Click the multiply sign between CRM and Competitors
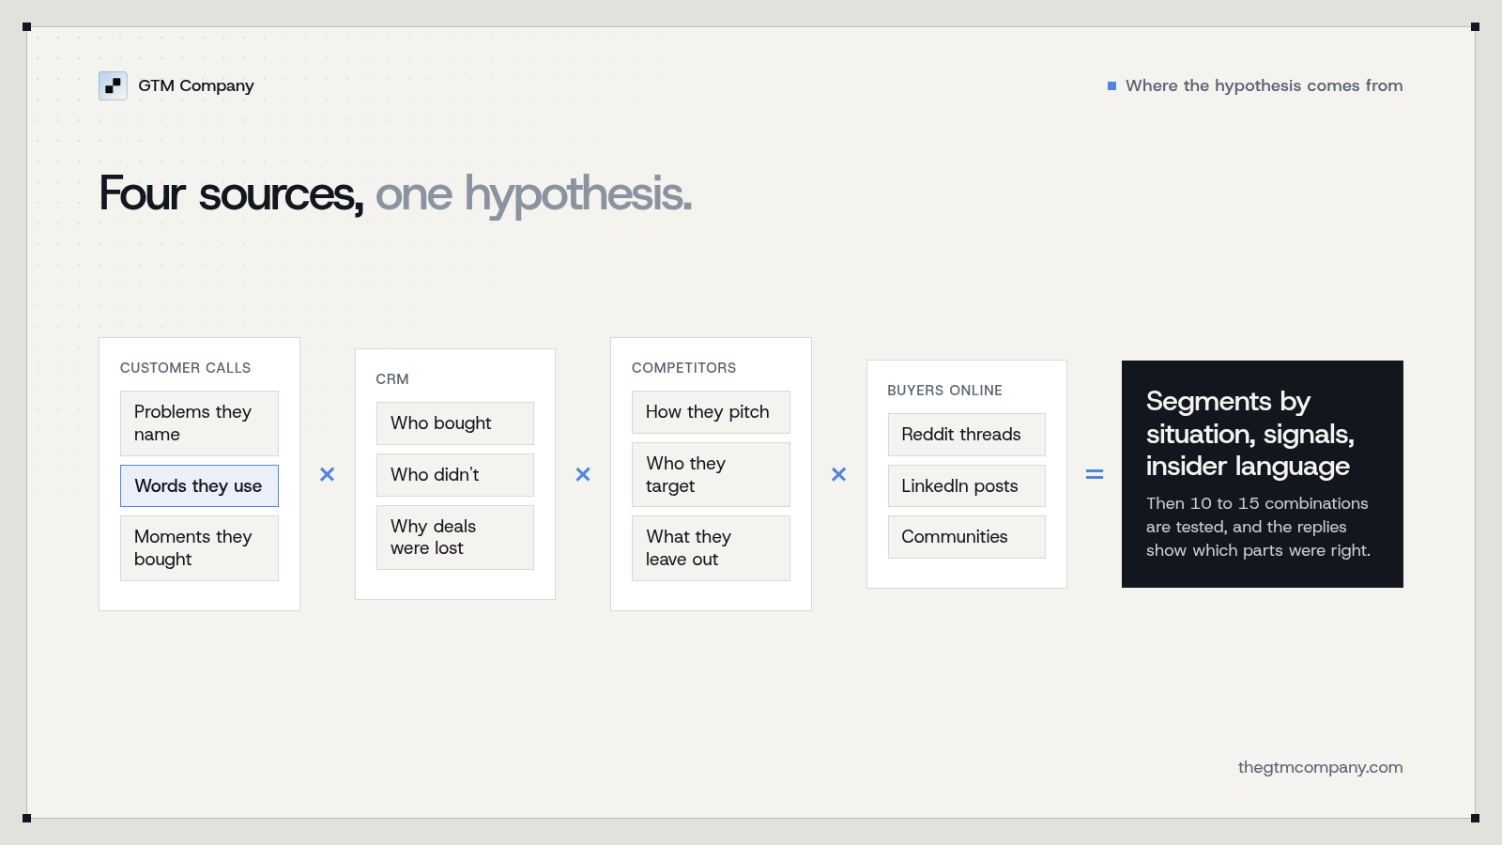1502x845 pixels. [x=583, y=474]
